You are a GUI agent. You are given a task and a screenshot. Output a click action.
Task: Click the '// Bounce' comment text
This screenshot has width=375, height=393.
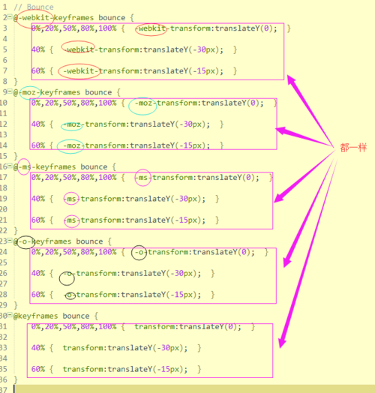(x=34, y=7)
